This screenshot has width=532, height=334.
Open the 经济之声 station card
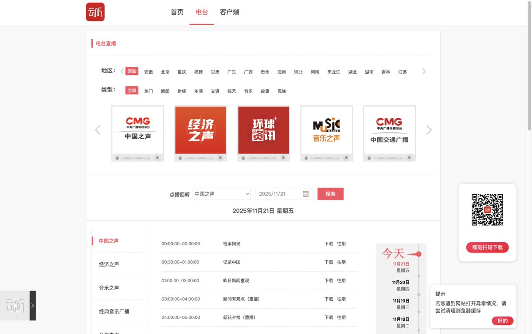click(x=201, y=133)
